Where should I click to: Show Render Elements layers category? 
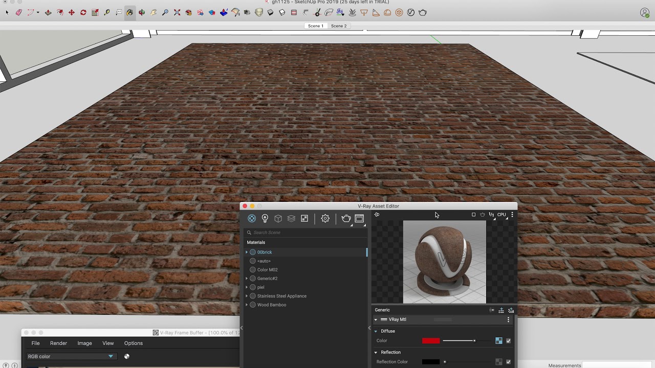tap(291, 219)
